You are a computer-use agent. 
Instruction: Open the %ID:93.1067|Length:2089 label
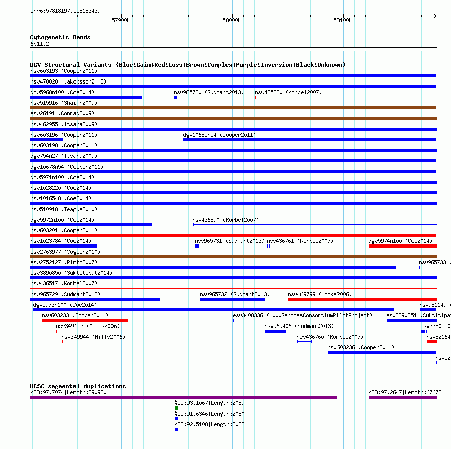pyautogui.click(x=209, y=403)
